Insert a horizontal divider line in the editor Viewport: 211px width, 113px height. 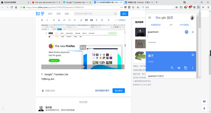point(102,20)
